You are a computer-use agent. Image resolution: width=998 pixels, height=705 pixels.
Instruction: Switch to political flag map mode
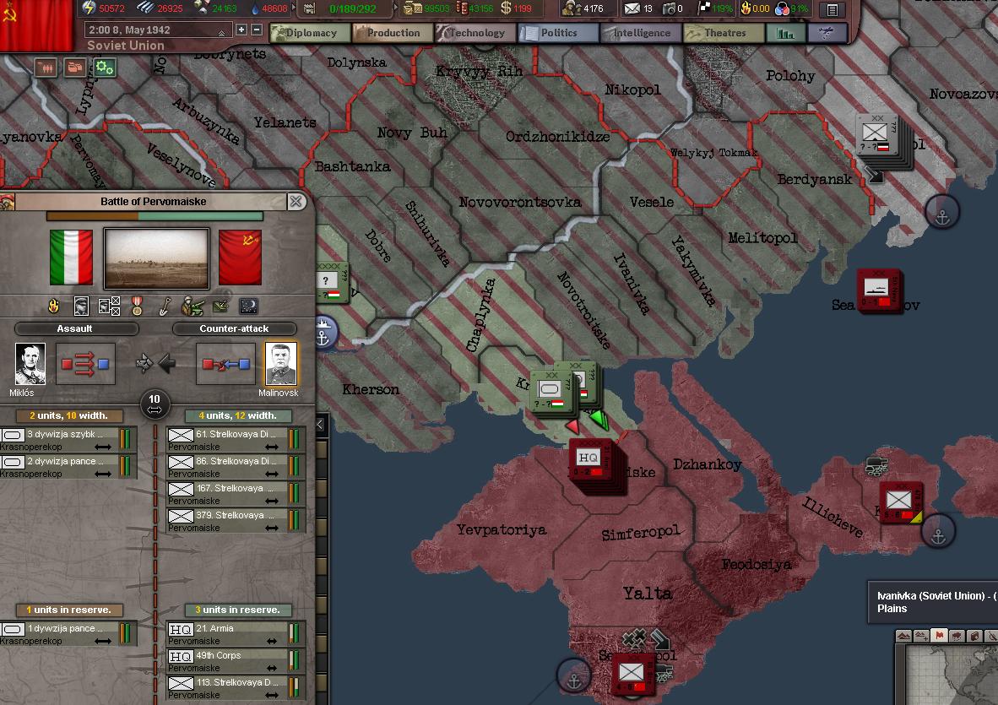[x=938, y=636]
